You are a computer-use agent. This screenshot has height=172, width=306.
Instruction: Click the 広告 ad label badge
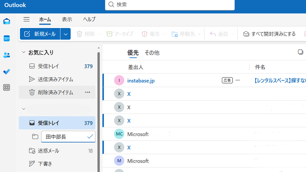click(227, 80)
